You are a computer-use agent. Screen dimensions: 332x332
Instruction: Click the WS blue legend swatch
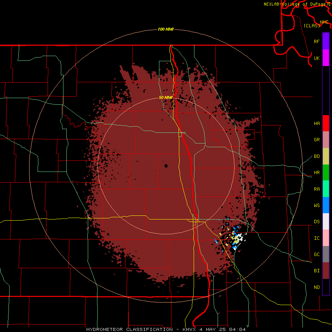pyautogui.click(x=326, y=205)
